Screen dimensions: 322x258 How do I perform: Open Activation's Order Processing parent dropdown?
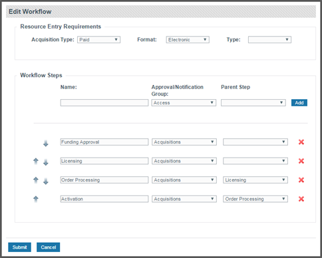(255, 199)
